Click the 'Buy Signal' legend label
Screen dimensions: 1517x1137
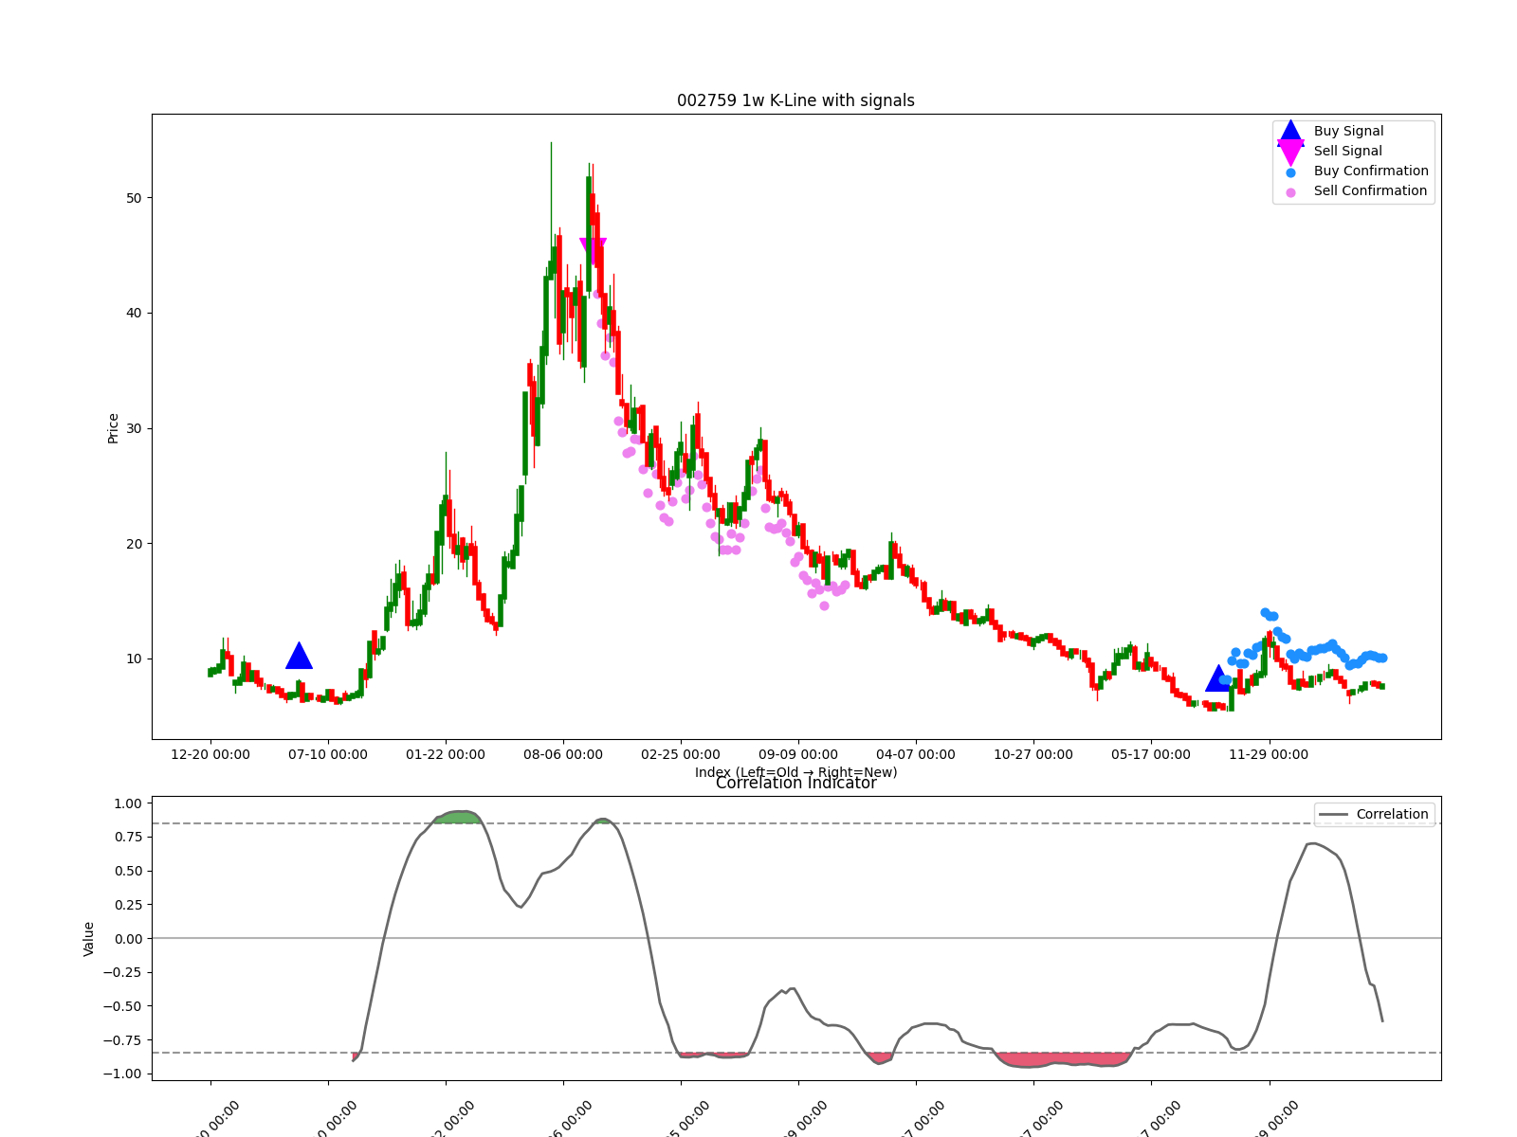[1348, 131]
